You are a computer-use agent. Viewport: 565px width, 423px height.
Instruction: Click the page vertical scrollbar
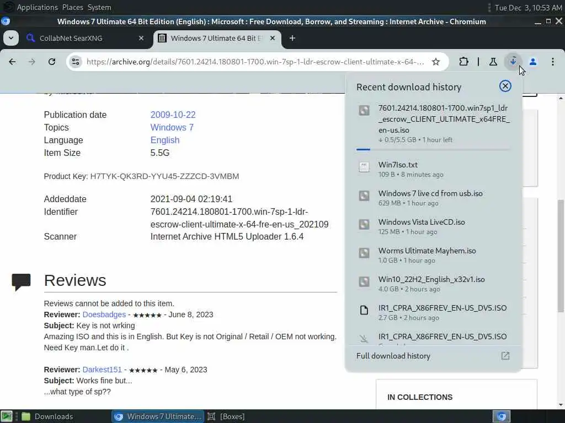[x=561, y=256]
